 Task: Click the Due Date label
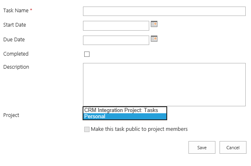click(x=14, y=40)
